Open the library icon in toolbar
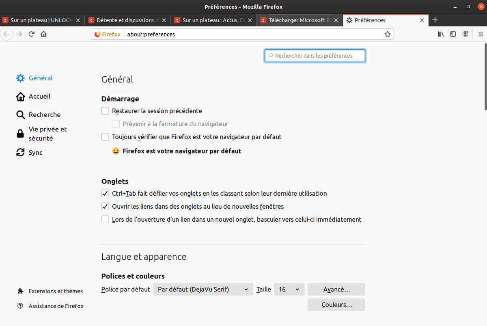This screenshot has height=326, width=487. pyautogui.click(x=441, y=34)
